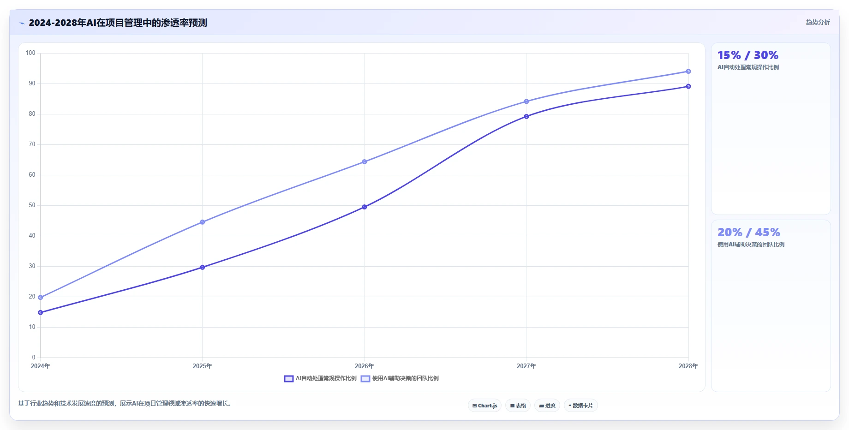Click the 50 y-axis label
This screenshot has height=430, width=849.
pos(32,205)
